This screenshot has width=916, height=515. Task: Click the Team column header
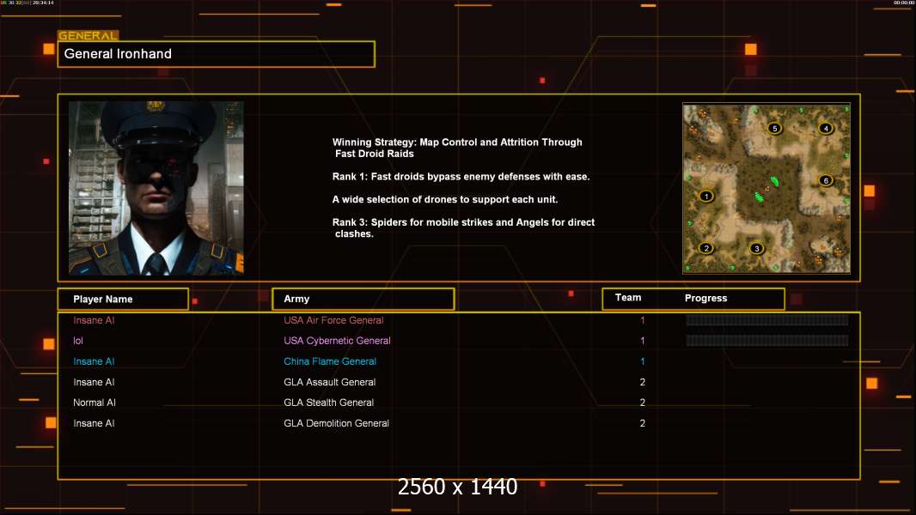628,298
